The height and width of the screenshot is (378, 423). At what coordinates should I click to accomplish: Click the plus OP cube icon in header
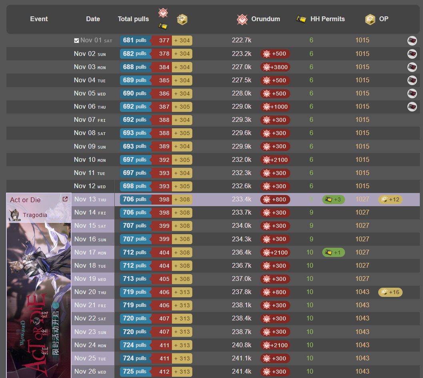click(182, 20)
